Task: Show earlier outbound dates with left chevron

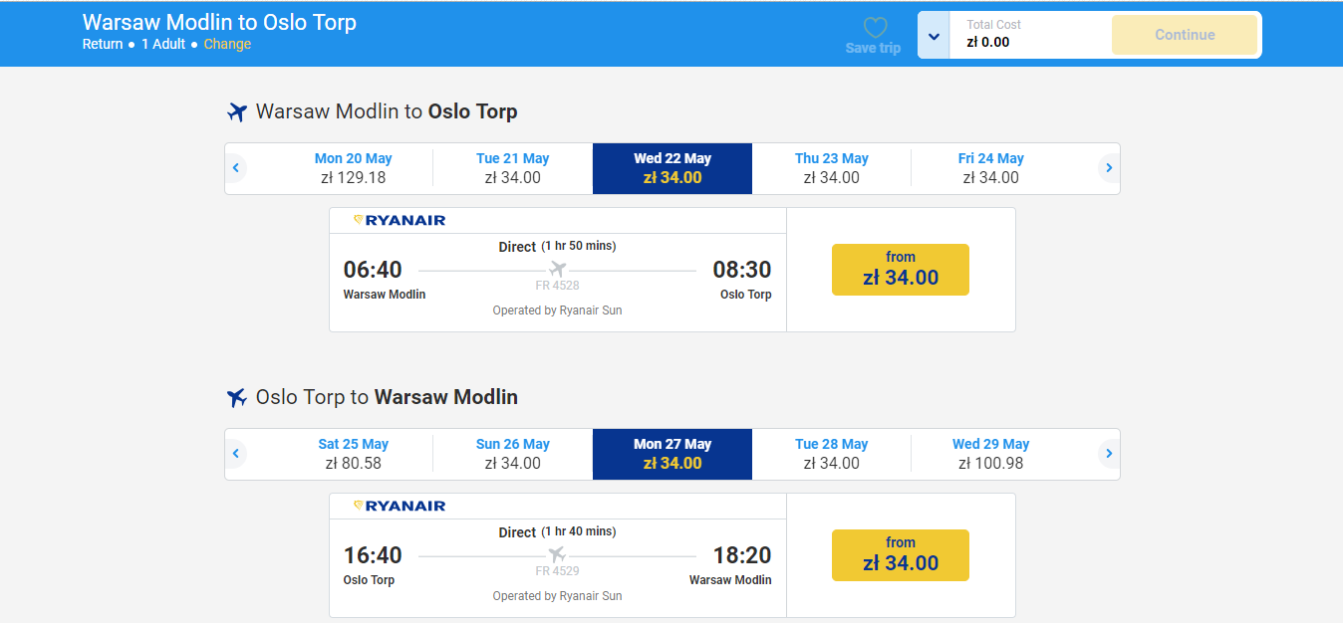Action: click(x=236, y=168)
